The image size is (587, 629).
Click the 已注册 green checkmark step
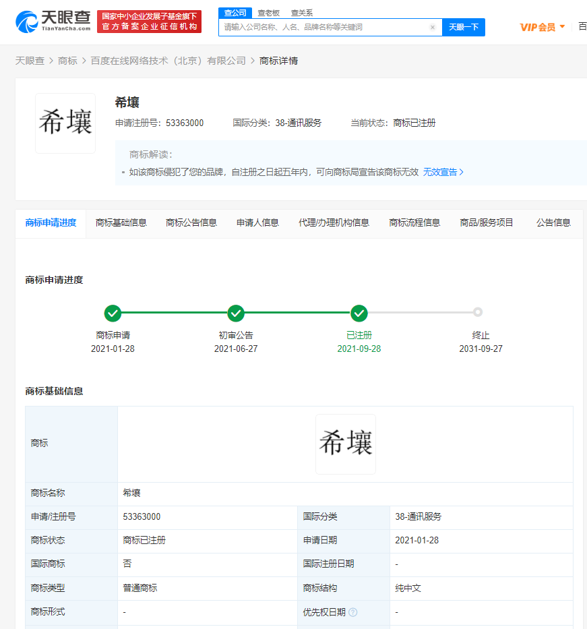pos(359,313)
